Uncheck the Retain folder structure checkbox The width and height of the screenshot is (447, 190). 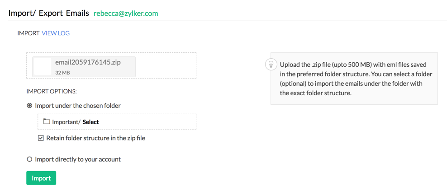click(x=41, y=138)
